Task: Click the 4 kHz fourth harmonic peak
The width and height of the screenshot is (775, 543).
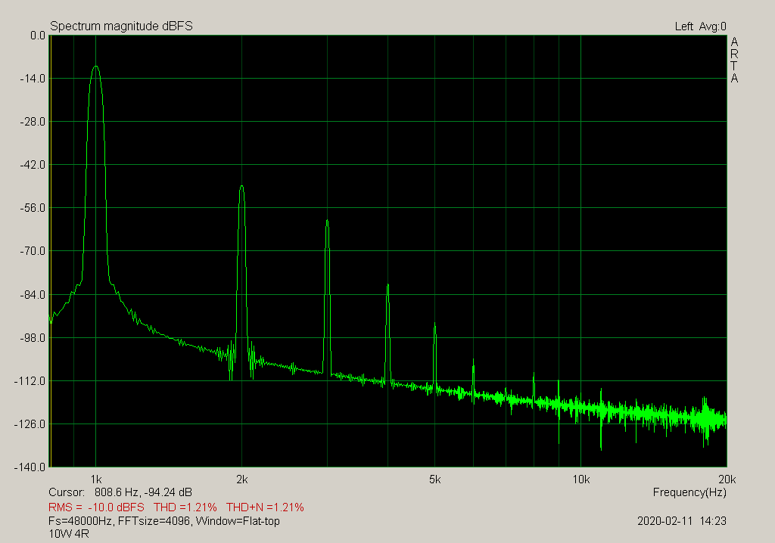Action: (388, 285)
